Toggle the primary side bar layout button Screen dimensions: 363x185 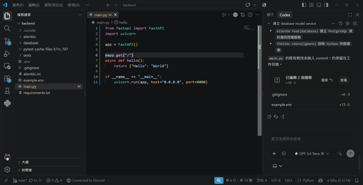tap(304, 5)
